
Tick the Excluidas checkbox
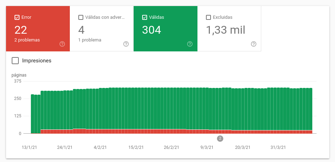point(208,17)
